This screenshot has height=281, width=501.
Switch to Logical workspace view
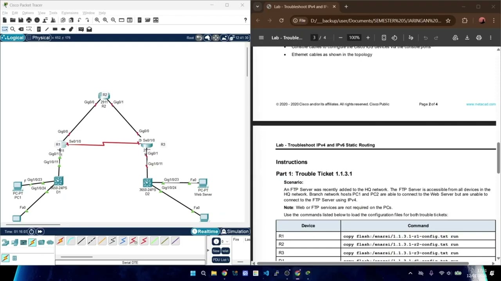tap(13, 38)
